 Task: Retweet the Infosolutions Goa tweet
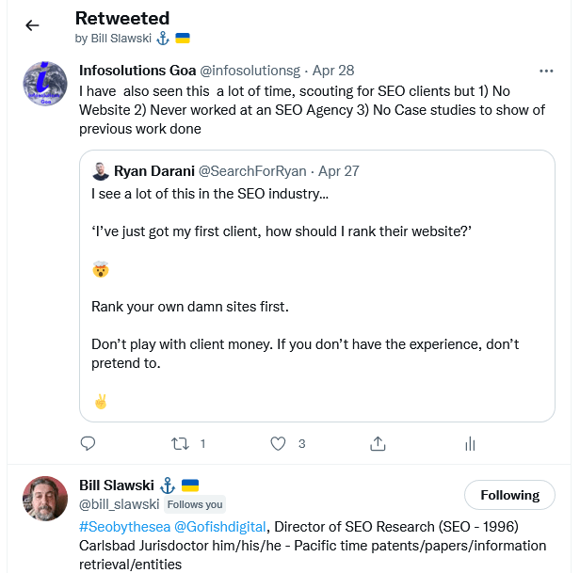tap(179, 442)
